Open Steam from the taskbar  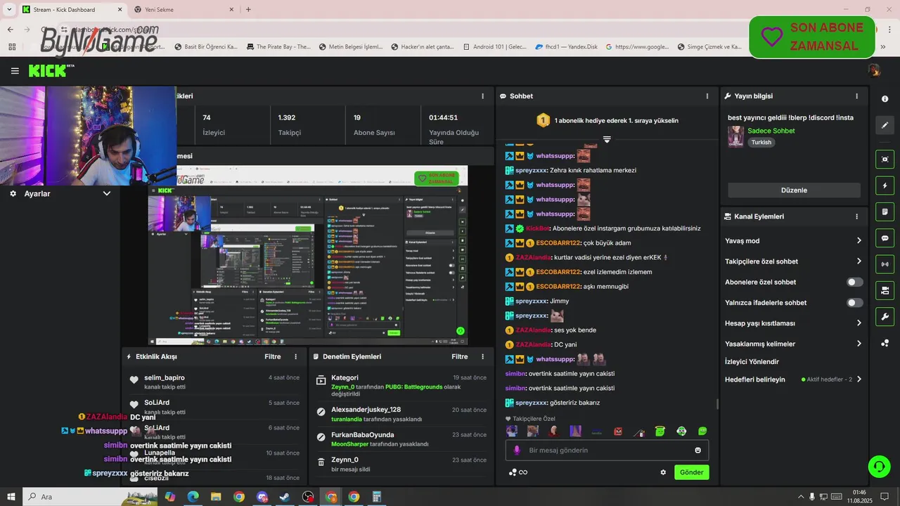[x=284, y=497]
